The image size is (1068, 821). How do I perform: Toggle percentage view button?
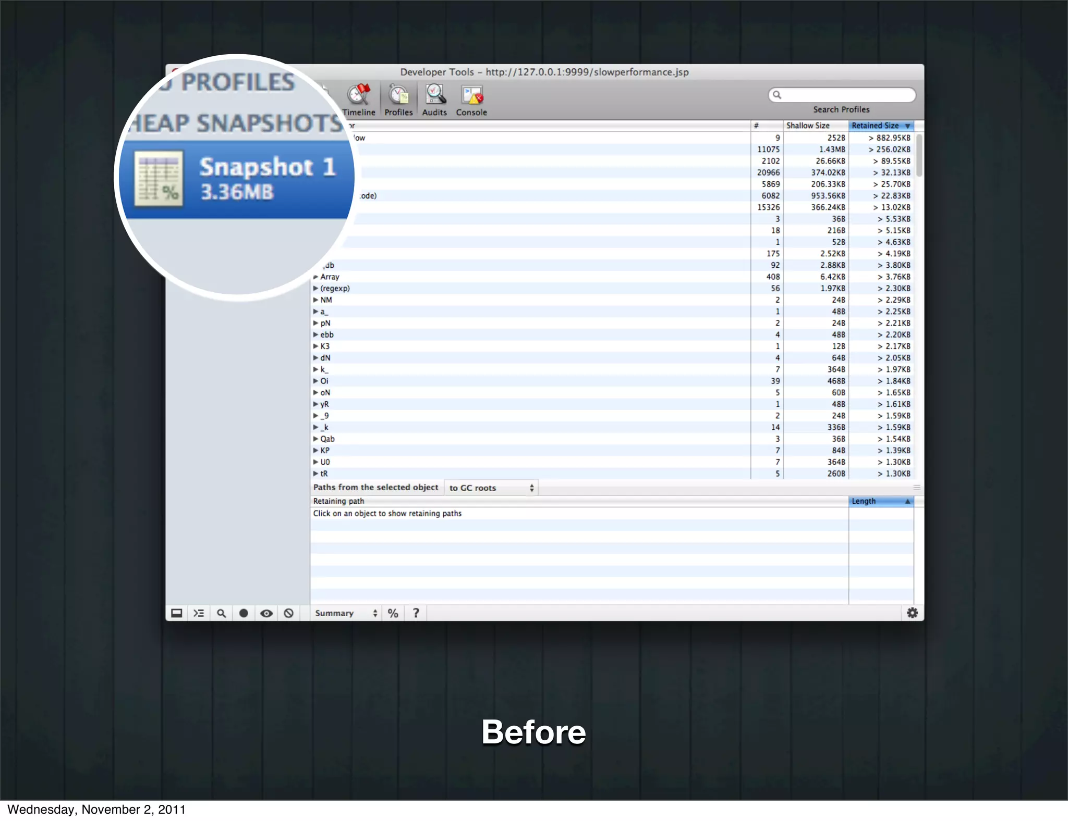(x=393, y=613)
